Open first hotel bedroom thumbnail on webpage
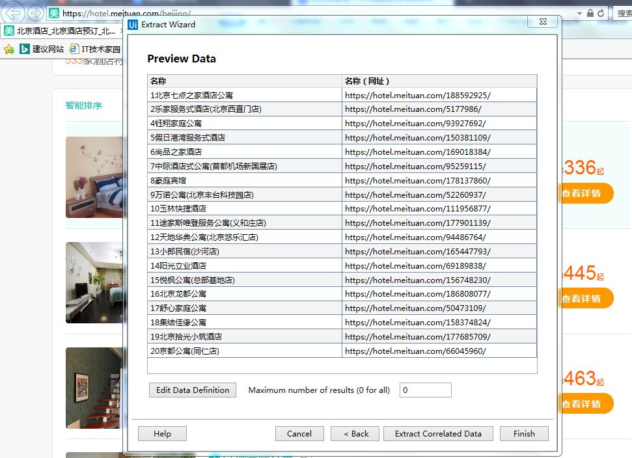 tap(94, 177)
